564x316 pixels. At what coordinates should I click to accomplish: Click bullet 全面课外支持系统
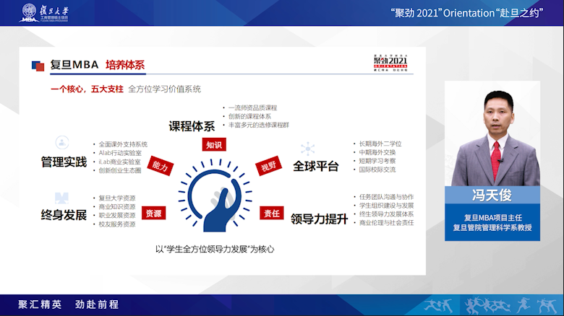click(123, 144)
